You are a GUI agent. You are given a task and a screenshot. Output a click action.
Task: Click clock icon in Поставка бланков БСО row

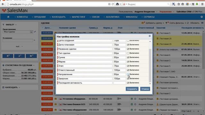135,104
